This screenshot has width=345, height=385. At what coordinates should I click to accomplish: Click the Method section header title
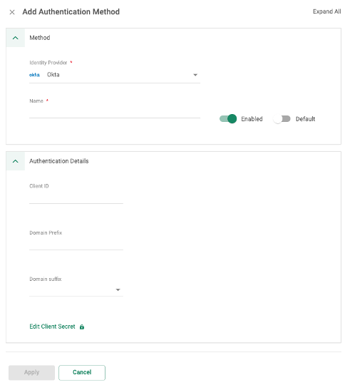40,38
